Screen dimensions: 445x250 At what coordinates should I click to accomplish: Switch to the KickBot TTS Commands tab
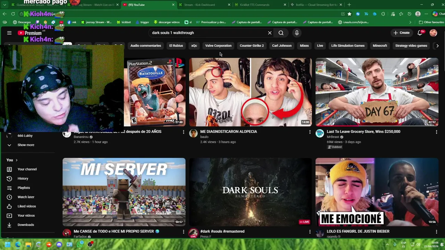[260, 5]
